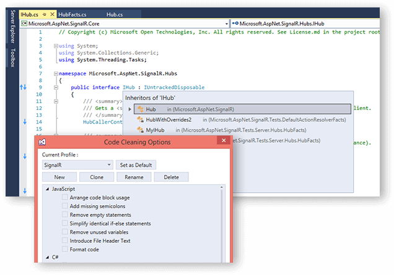Click the MyIHub class icon

[x=141, y=130]
